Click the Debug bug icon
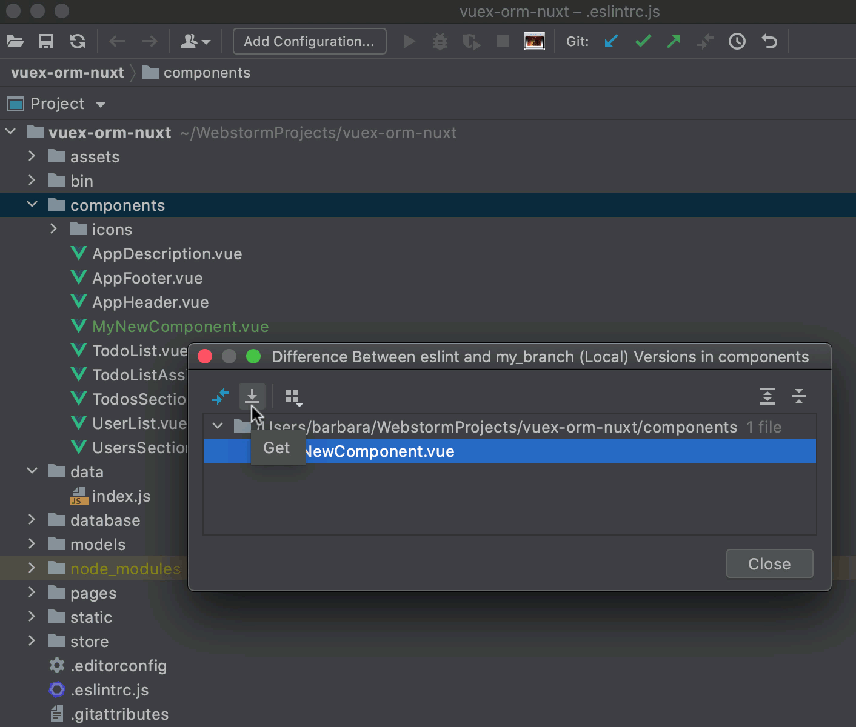The image size is (856, 727). coord(440,41)
